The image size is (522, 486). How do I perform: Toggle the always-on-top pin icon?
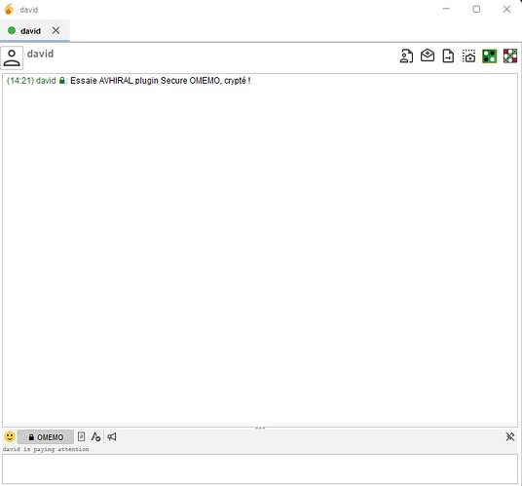coord(510,436)
